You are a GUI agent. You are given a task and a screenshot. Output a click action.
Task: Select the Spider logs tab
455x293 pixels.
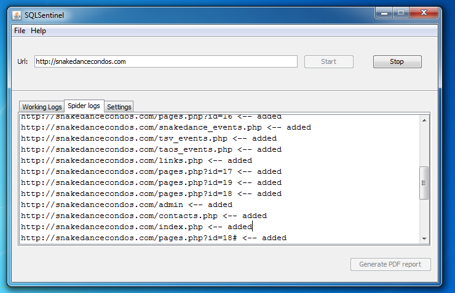[x=84, y=106]
